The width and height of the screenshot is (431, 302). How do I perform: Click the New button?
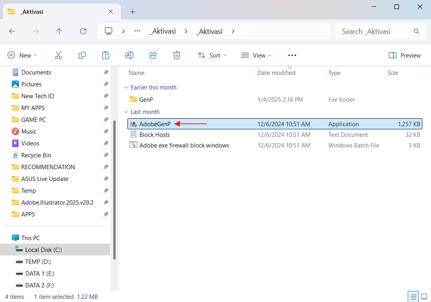(22, 56)
